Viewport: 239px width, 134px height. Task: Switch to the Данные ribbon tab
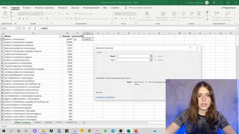point(75,8)
